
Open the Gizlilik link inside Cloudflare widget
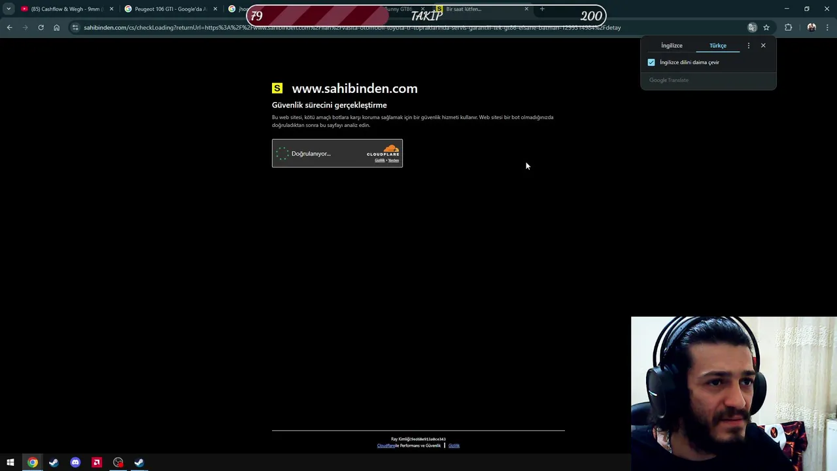(x=379, y=160)
